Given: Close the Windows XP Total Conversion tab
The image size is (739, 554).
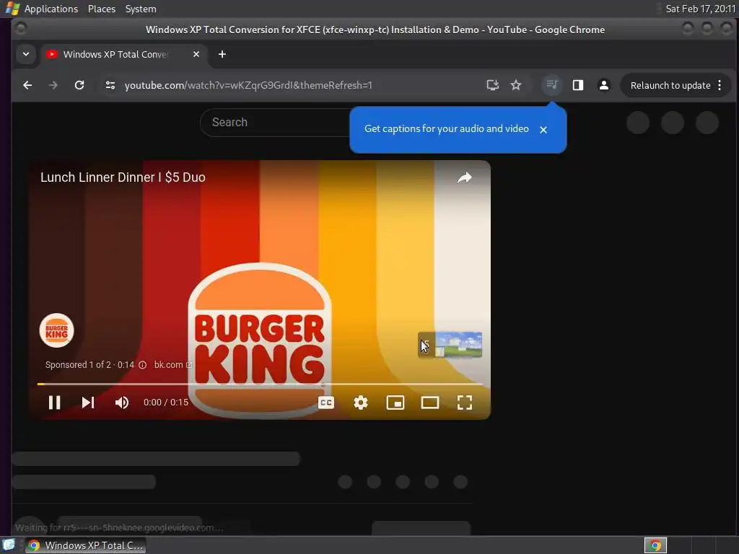Looking at the screenshot, I should (x=196, y=54).
